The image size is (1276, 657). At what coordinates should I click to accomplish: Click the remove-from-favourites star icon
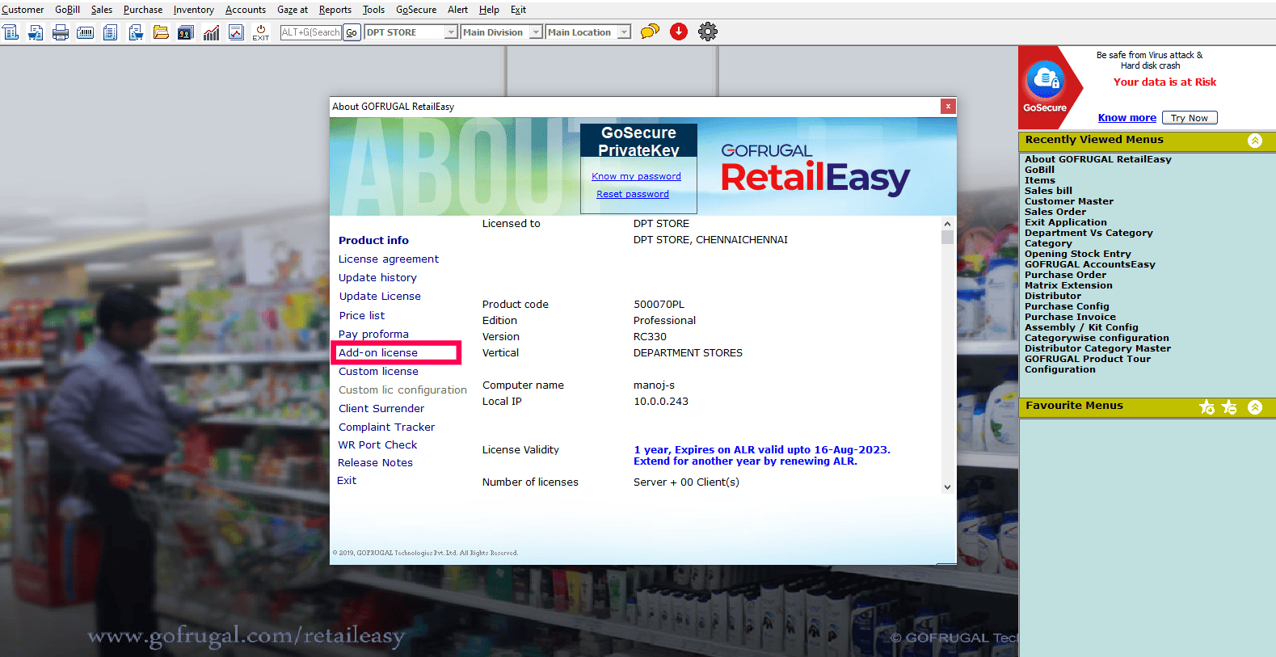point(1230,407)
